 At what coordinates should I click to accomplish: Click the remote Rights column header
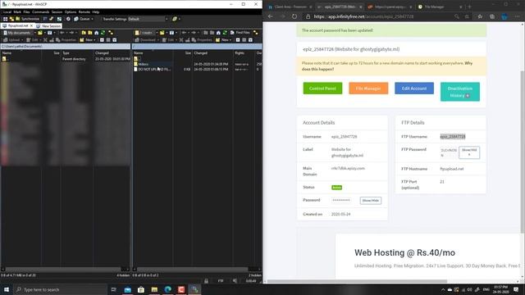point(244,52)
